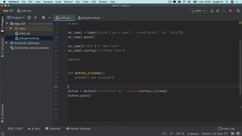Open the 6: TODO tool window
Viewport: 242px width, 136px height.
(15, 128)
